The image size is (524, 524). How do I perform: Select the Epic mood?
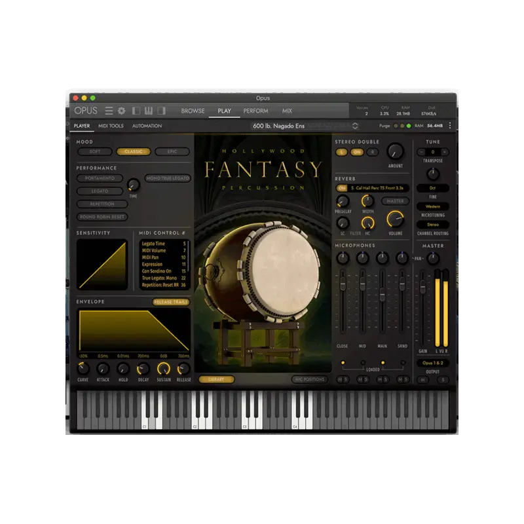click(x=172, y=152)
